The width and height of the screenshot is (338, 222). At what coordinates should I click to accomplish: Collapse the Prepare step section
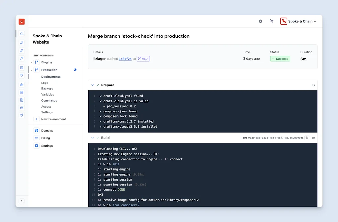point(92,85)
